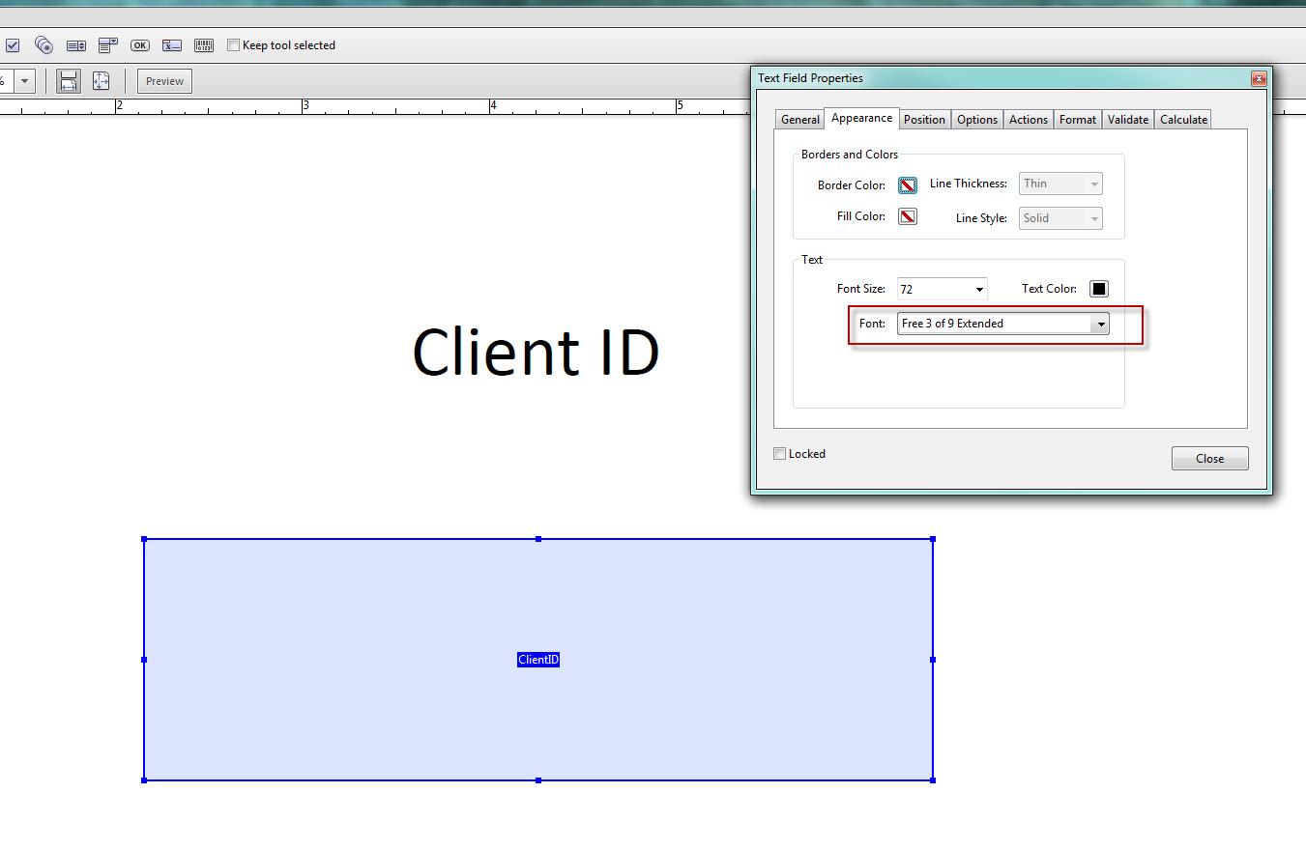Select the OK Button form tool
The height and width of the screenshot is (850, 1306).
pos(140,45)
